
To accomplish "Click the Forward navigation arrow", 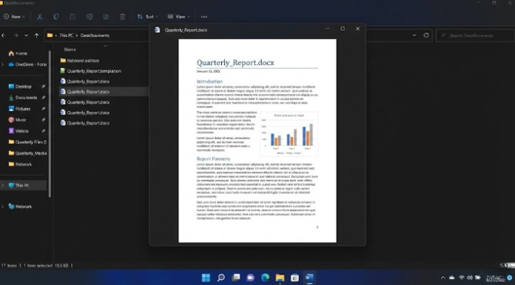I will point(16,36).
